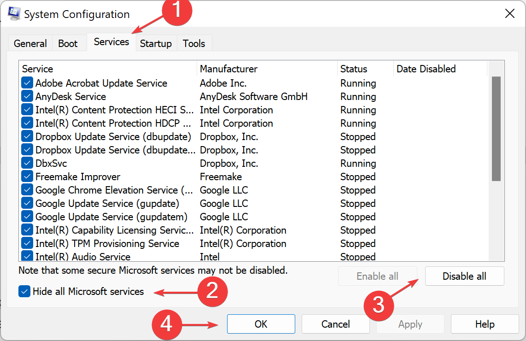Click the Stopped status of Intel(R) Audio Service
Screen dimensions: 526x341
pos(357,256)
